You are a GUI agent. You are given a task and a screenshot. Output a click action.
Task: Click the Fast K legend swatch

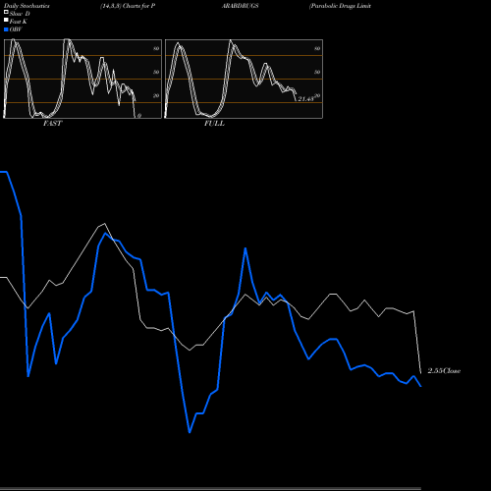6,21
